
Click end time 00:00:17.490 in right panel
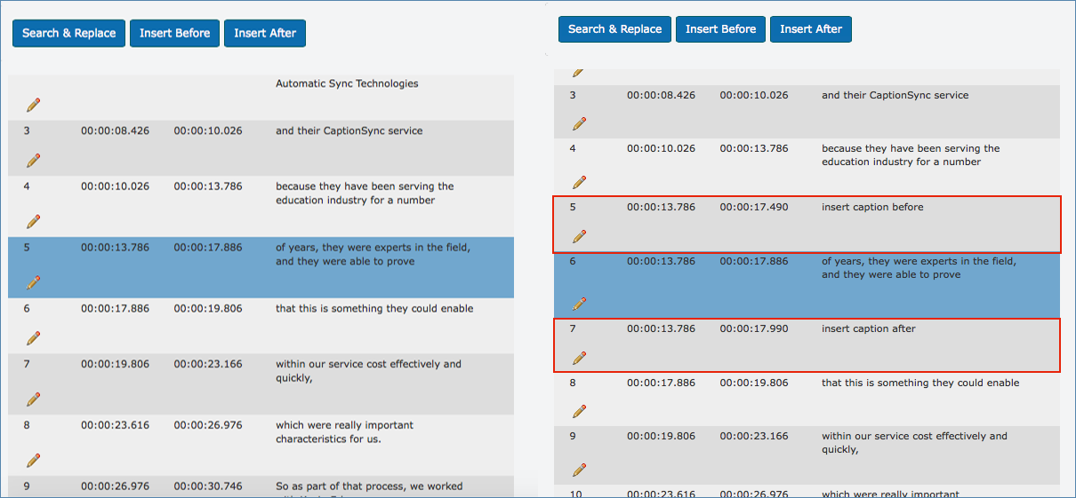coord(753,207)
